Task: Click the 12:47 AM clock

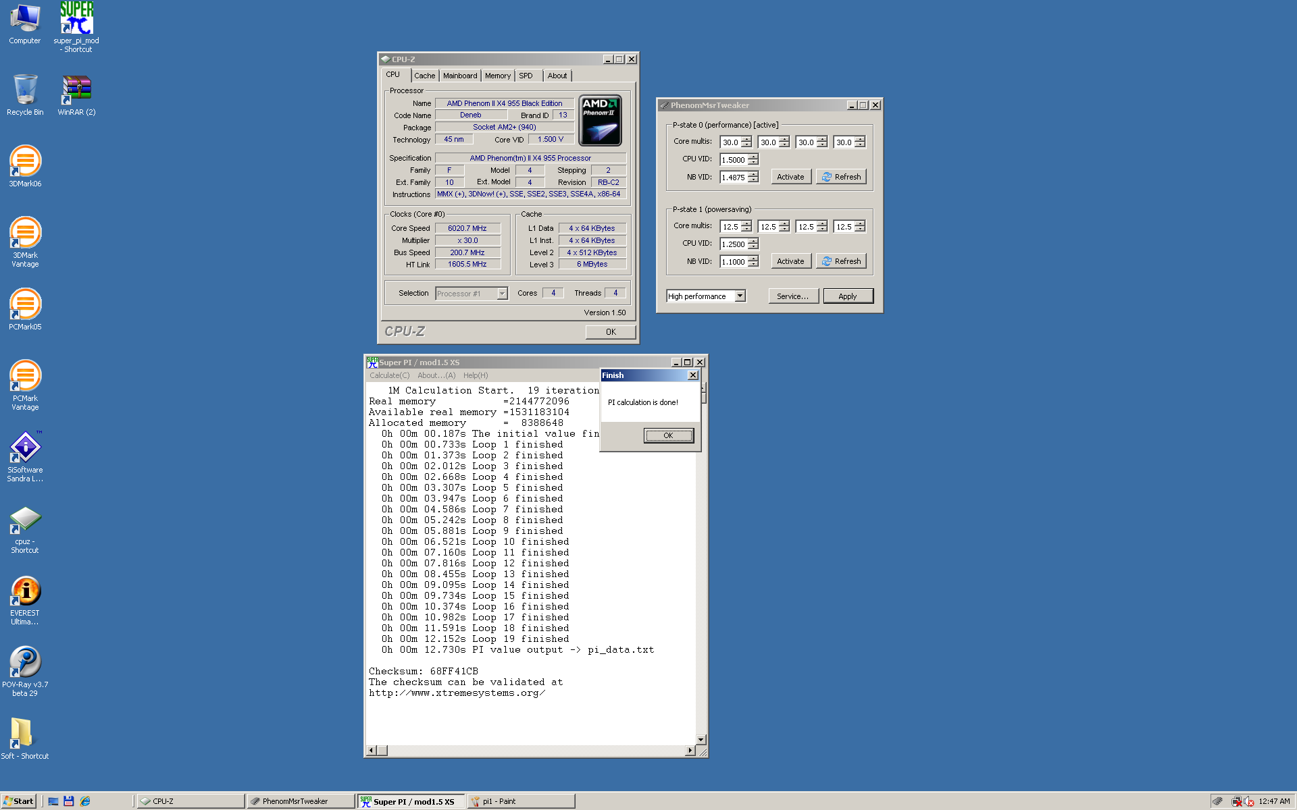Action: 1274,801
